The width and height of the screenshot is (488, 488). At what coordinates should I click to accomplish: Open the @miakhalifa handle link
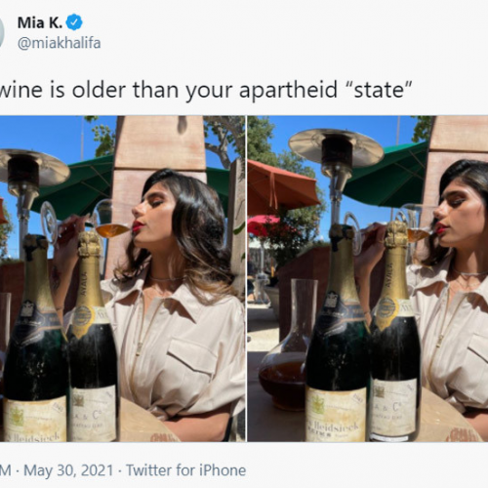click(x=59, y=43)
